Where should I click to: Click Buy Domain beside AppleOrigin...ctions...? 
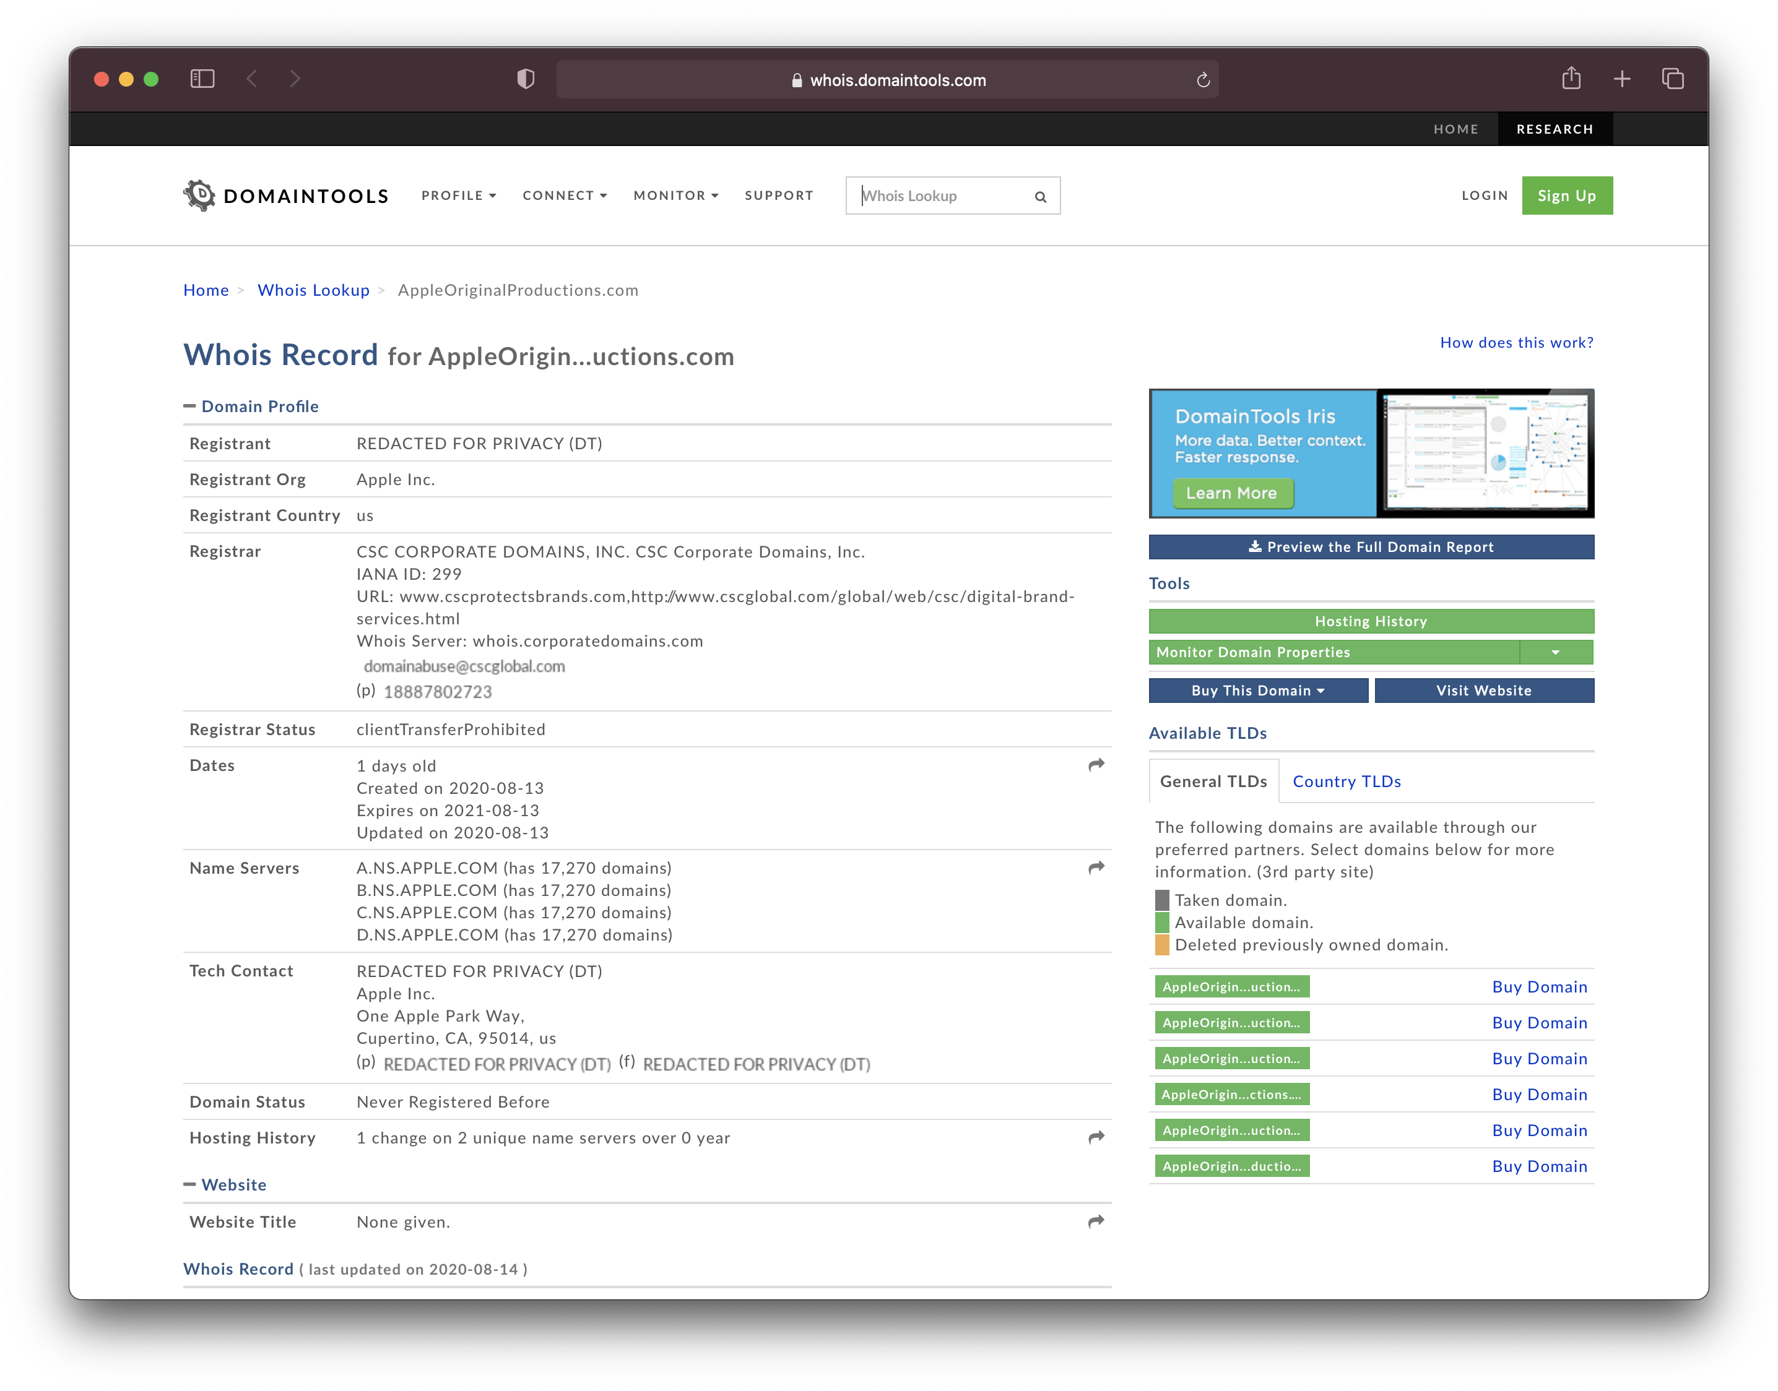tap(1539, 1095)
